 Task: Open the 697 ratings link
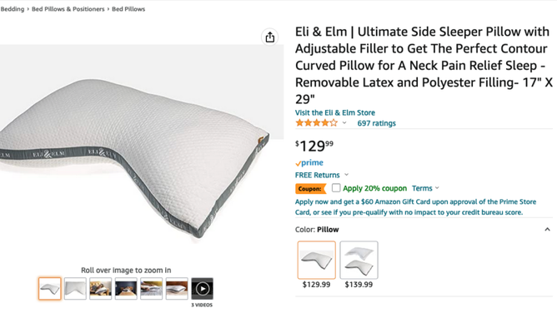pyautogui.click(x=377, y=123)
